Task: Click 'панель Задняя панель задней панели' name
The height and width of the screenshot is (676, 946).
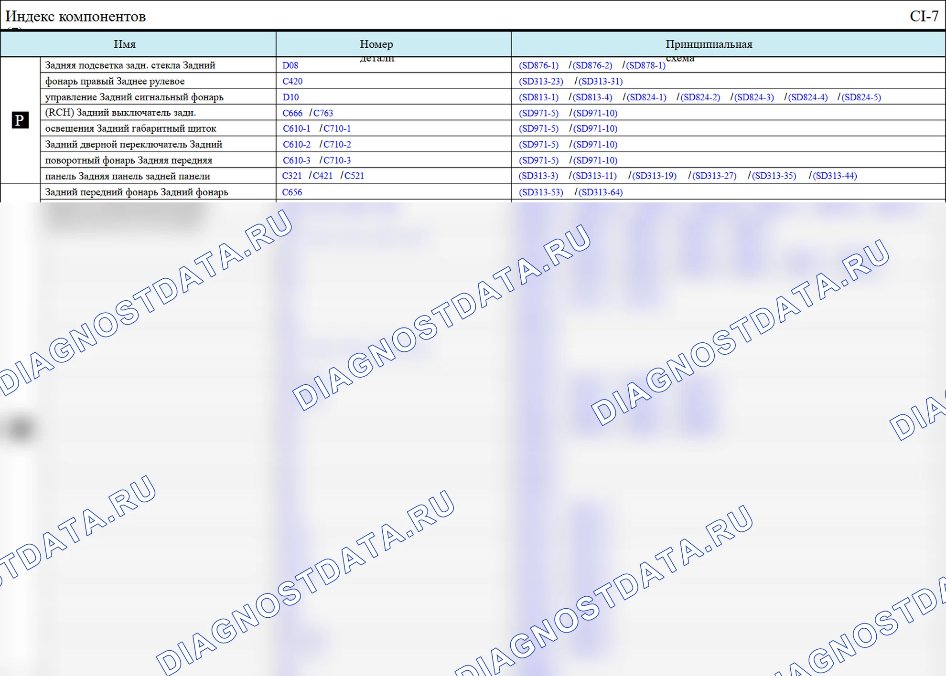Action: 128,176
